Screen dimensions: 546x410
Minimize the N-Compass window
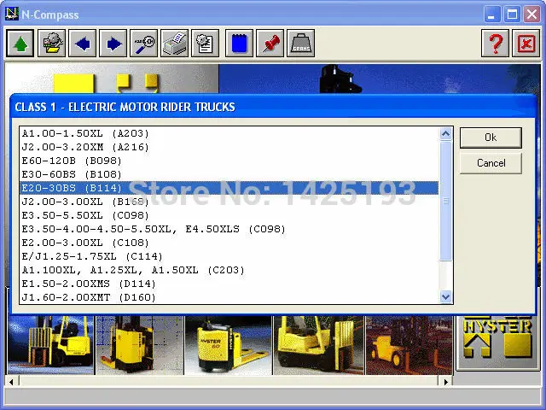(x=492, y=15)
